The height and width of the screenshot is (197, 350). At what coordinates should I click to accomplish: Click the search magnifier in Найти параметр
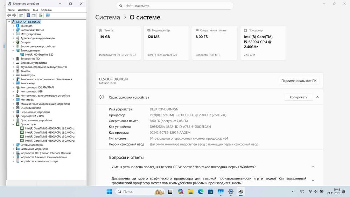121,6
